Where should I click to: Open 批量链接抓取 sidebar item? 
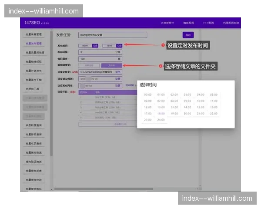tap(34, 62)
